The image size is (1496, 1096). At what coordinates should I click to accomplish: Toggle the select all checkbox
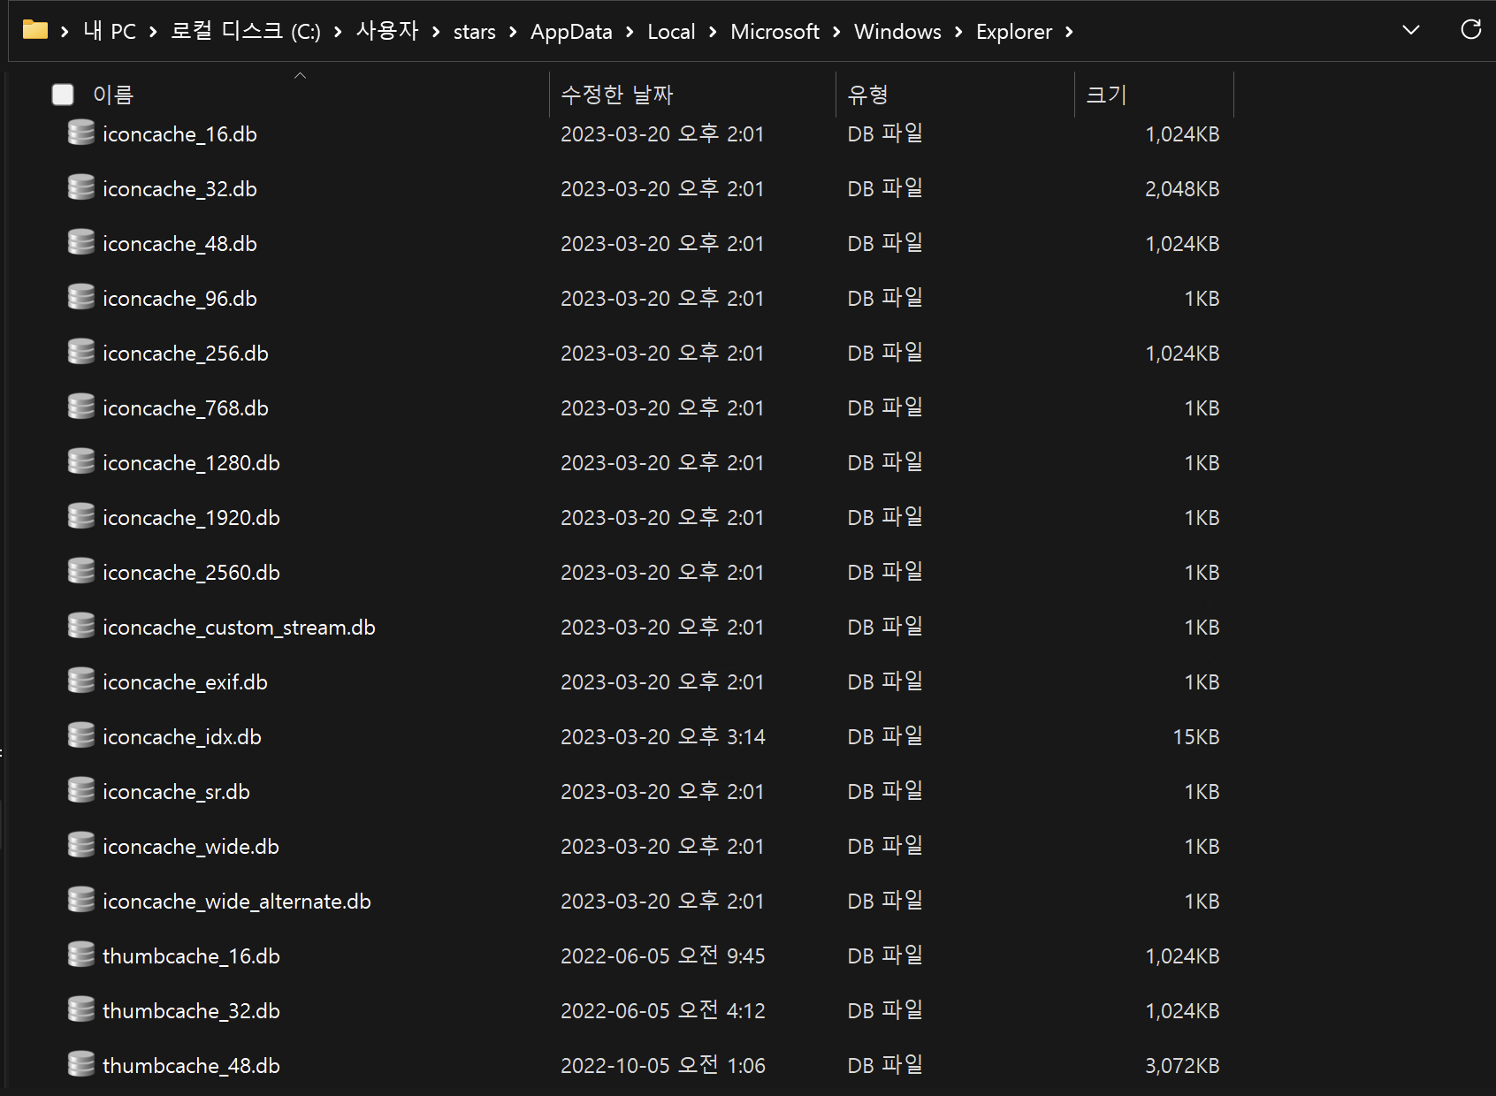click(x=63, y=95)
